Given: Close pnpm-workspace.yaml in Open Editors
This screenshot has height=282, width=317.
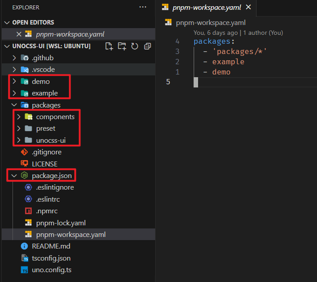Looking at the screenshot, I should click(x=19, y=34).
